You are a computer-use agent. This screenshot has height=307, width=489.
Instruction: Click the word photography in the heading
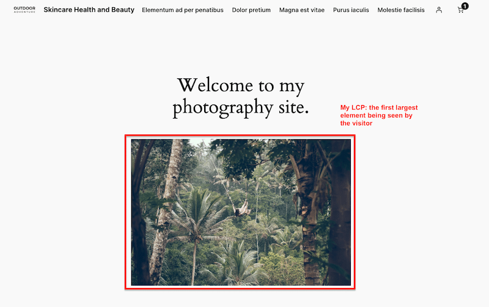[x=223, y=108]
